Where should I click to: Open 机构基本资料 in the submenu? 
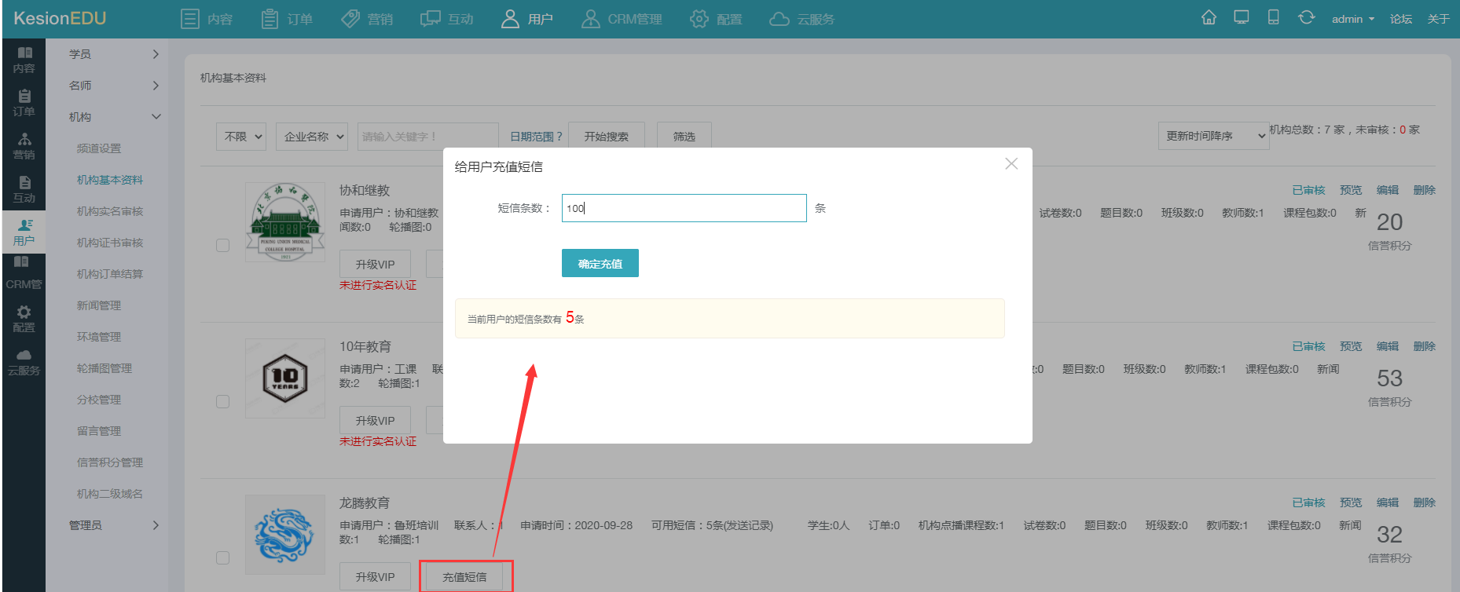pos(110,180)
